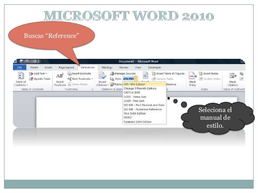Select Chicago Fifteenth Edition style
Viewport: 258px width, 193px height.
coord(144,88)
